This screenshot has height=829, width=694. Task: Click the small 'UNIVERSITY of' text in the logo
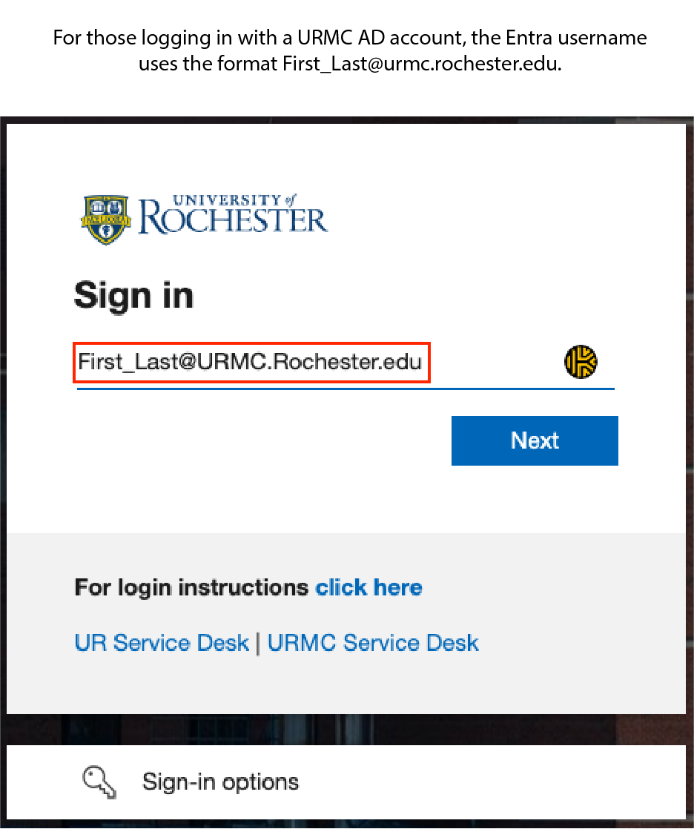pyautogui.click(x=235, y=200)
